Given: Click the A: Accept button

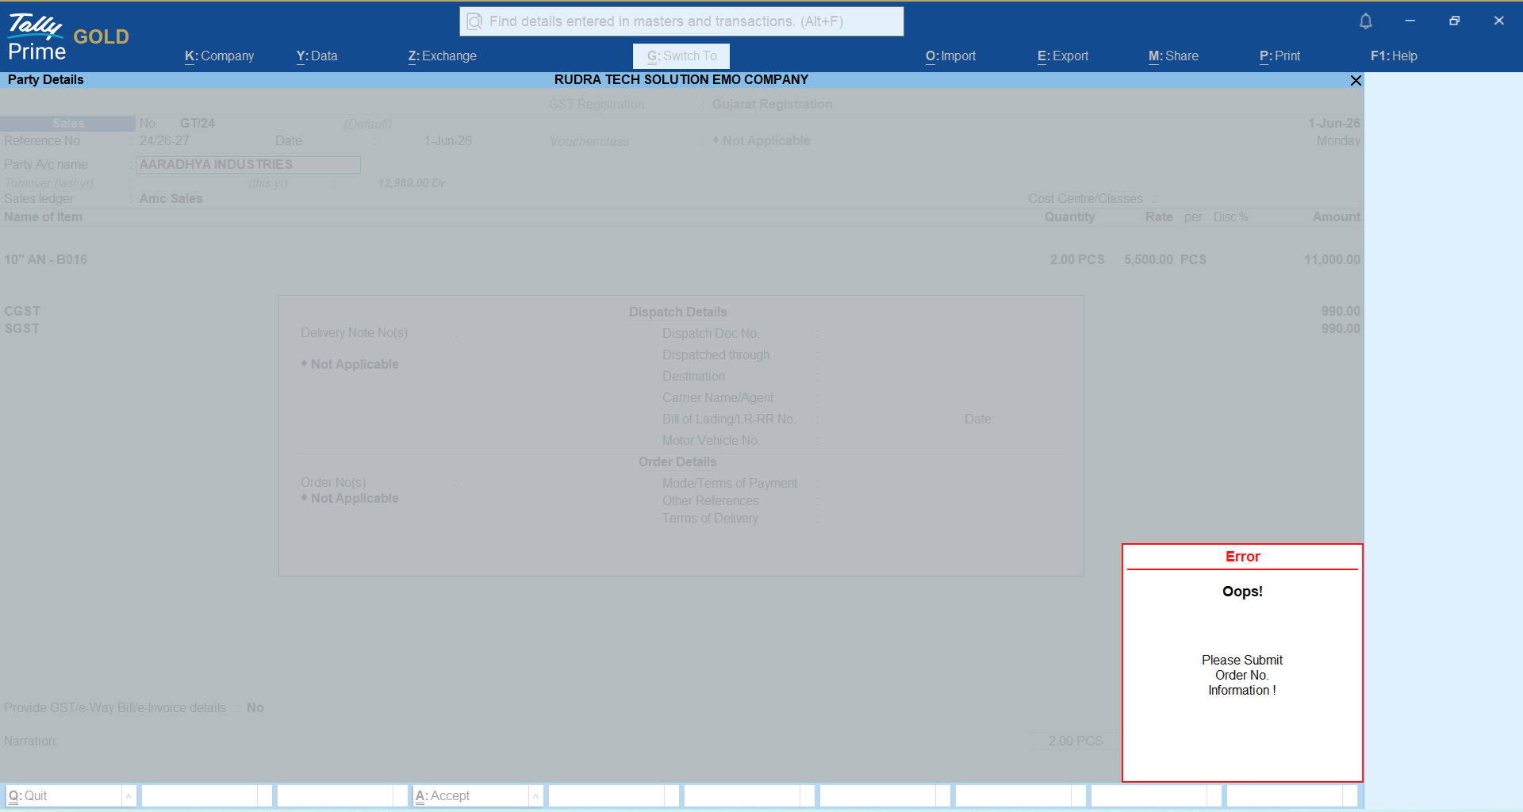Looking at the screenshot, I should (470, 795).
